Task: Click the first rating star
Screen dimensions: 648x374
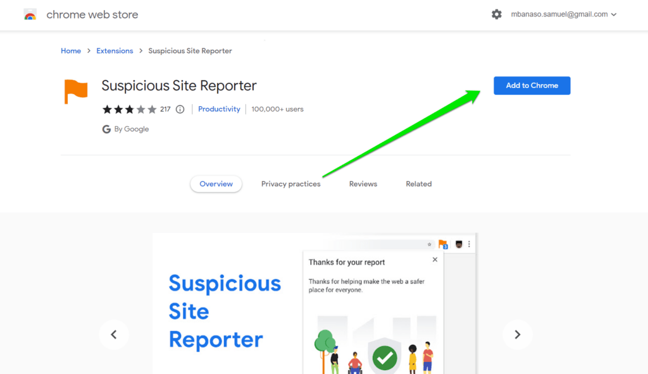Action: (107, 109)
